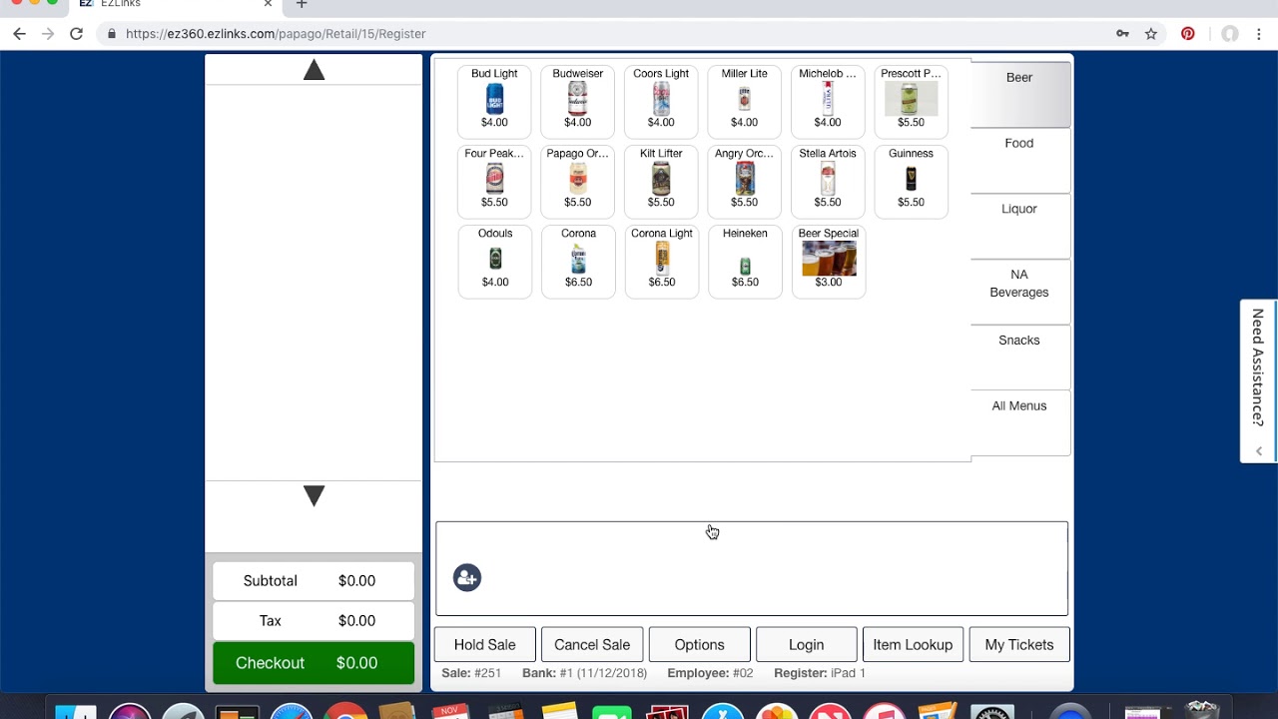Click the Register iPad 1 text
The width and height of the screenshot is (1278, 719).
coord(820,673)
